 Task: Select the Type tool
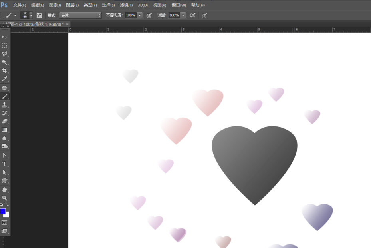click(4, 164)
